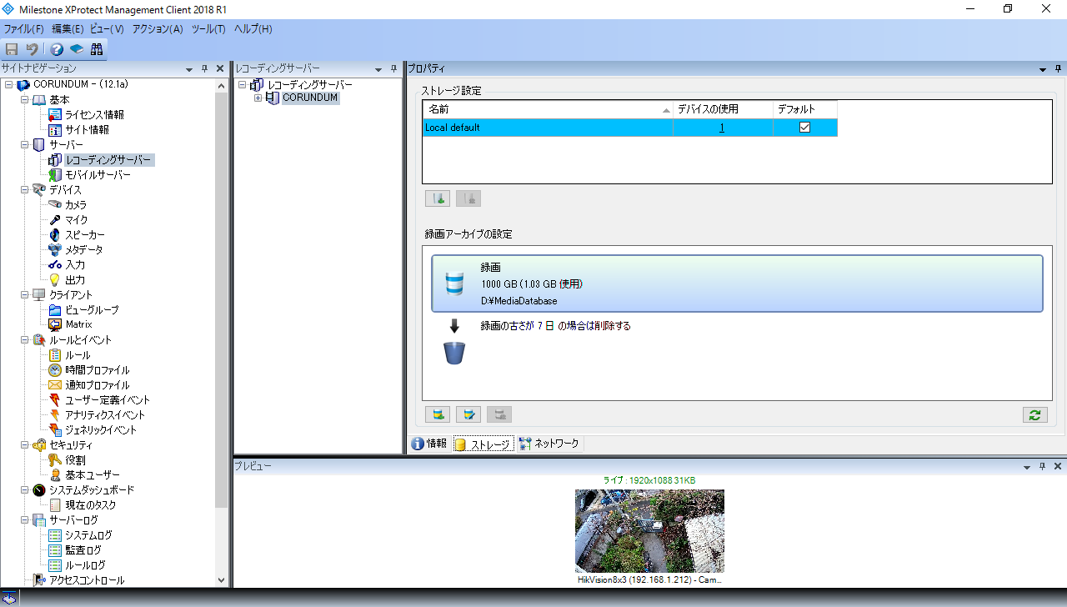Viewport: 1067px width, 607px height.
Task: Click add storage icon below storage table
Action: [438, 198]
